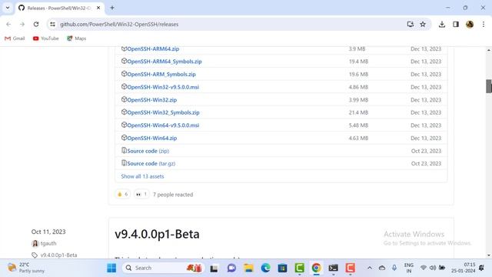Download Source code (tar.gz)
The height and width of the screenshot is (277, 492).
click(x=151, y=164)
